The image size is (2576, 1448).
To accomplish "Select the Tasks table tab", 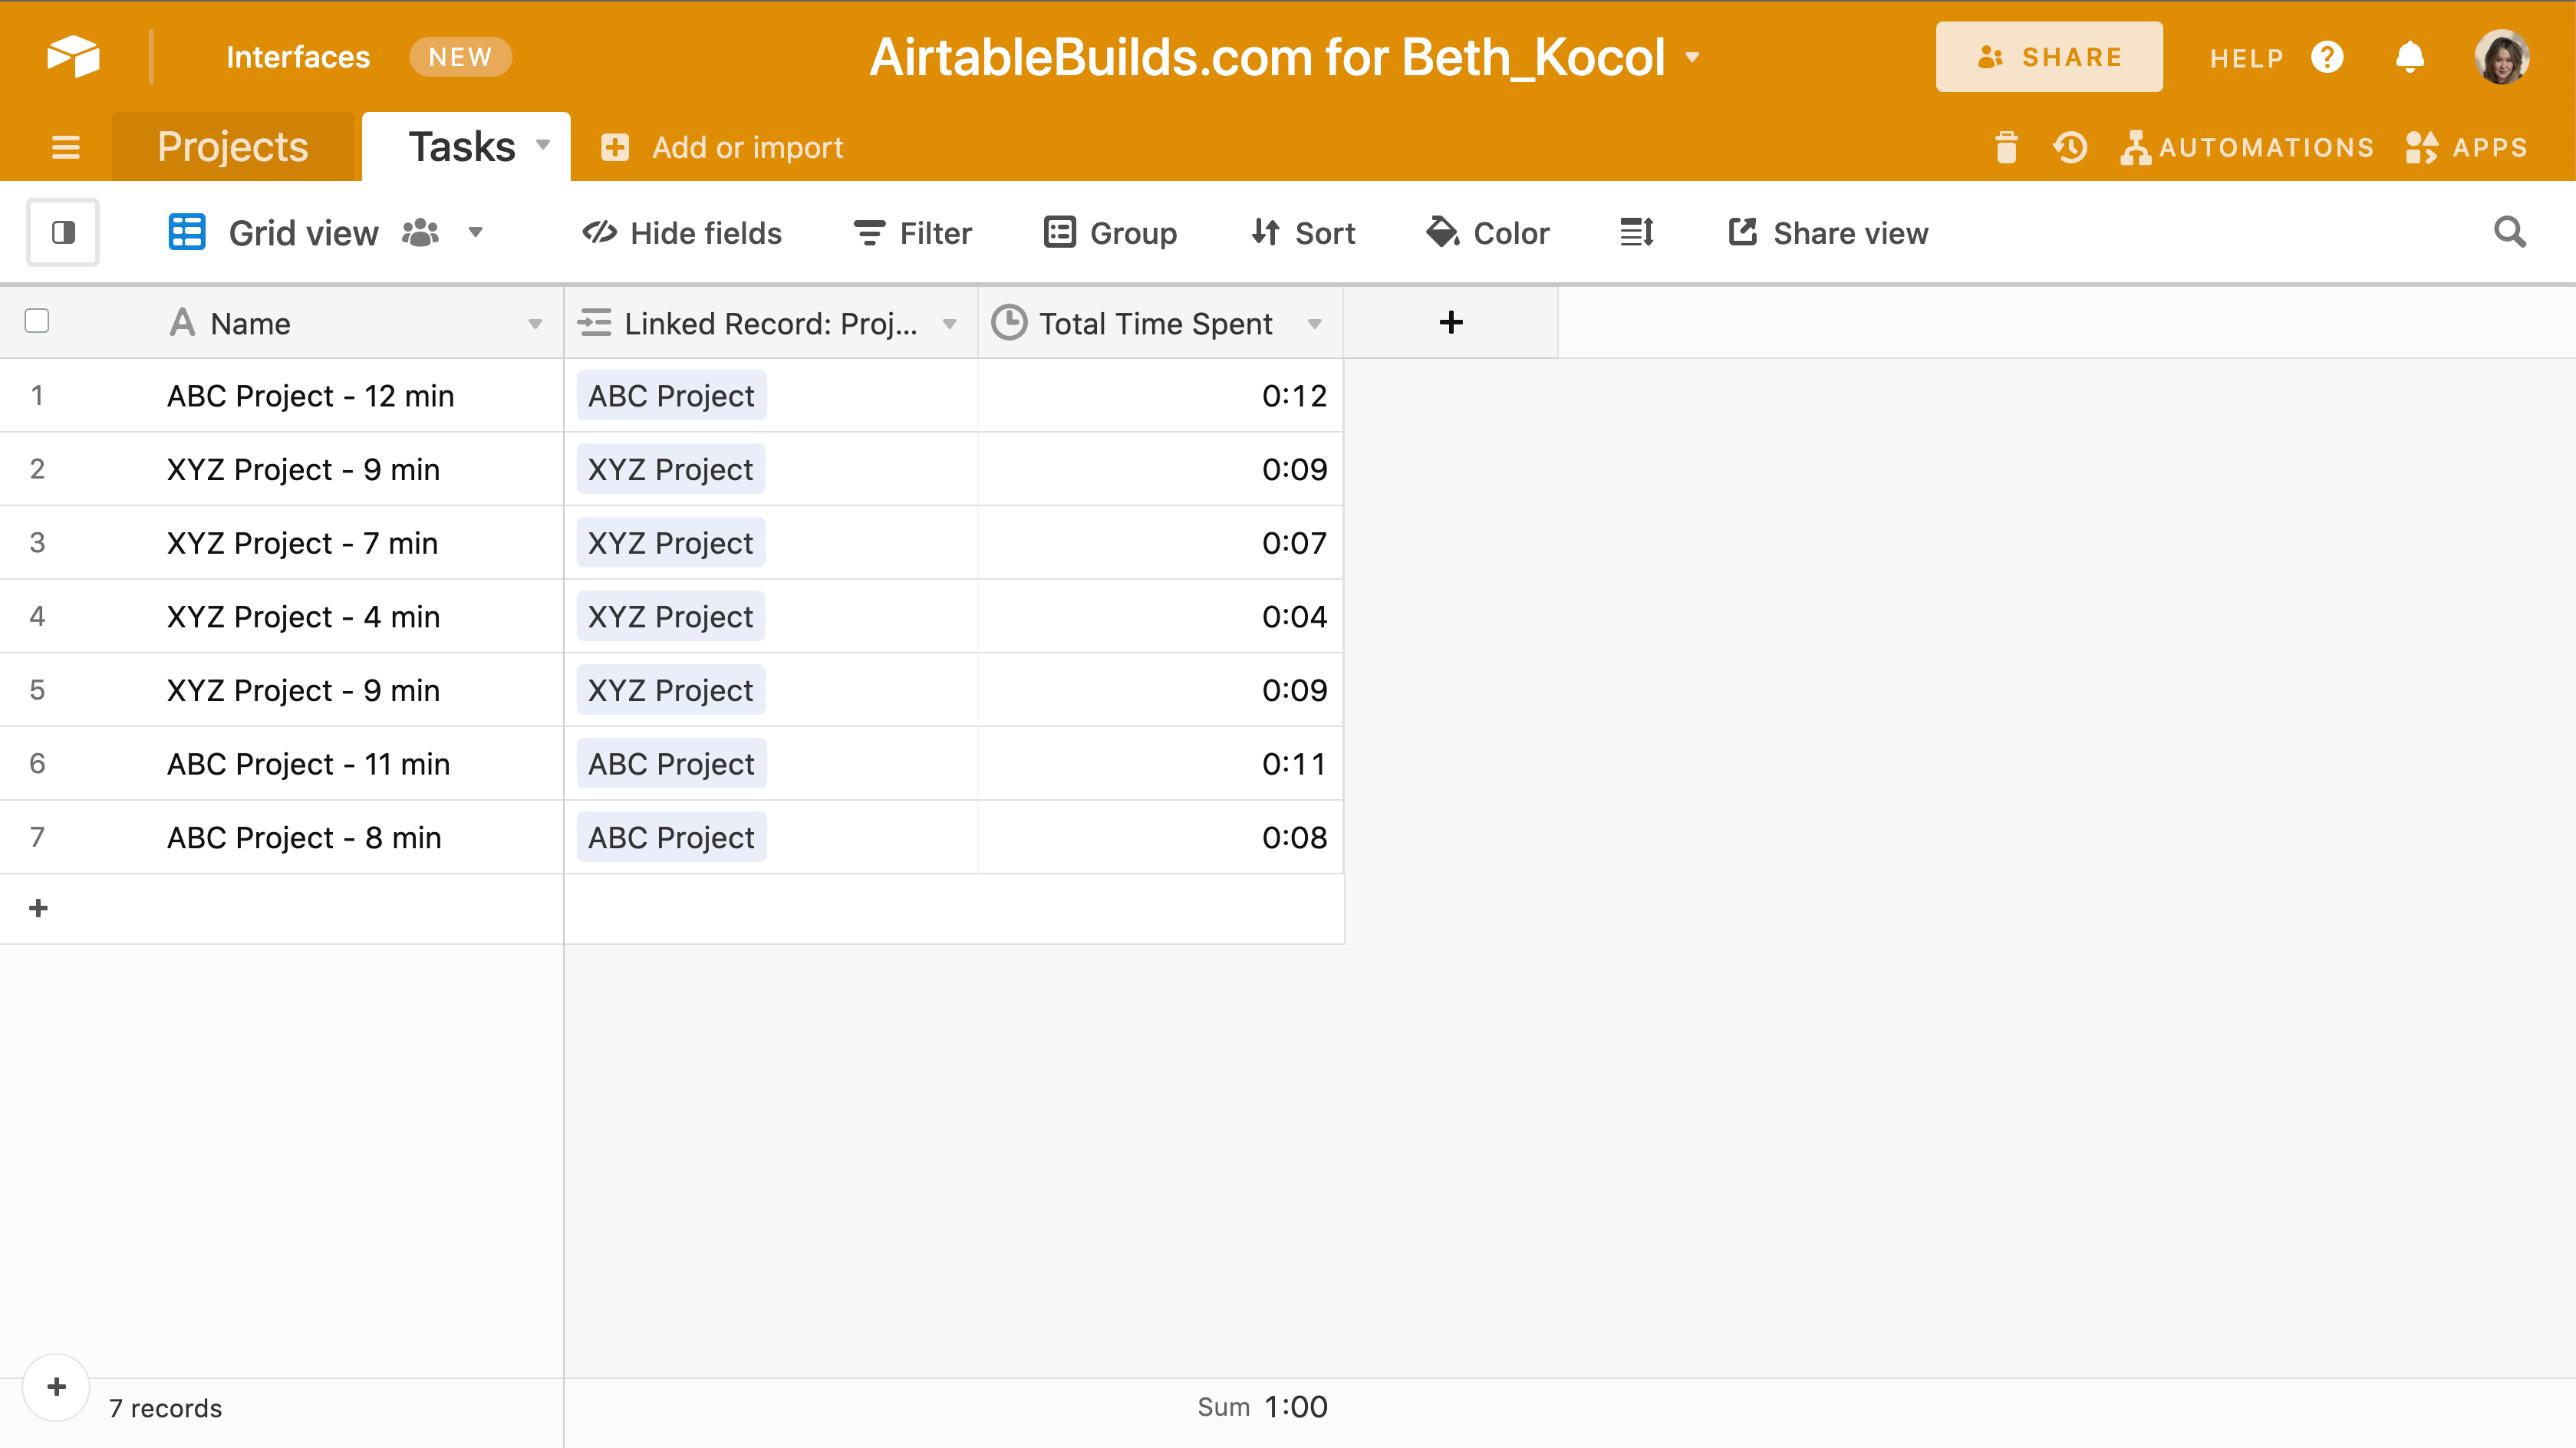I will [462, 147].
